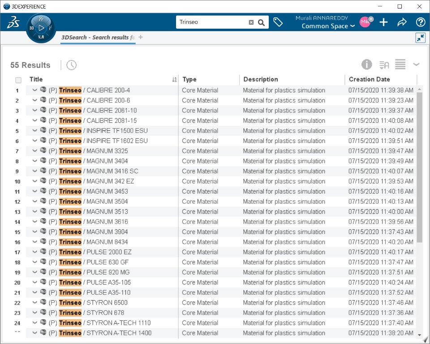430x344 pixels.
Task: Click material icon of CALIBRE 2081-15
Action: pyautogui.click(x=43, y=120)
